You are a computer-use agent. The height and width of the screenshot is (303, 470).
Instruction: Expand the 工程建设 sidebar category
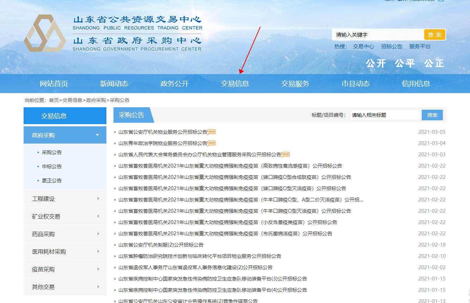65,199
